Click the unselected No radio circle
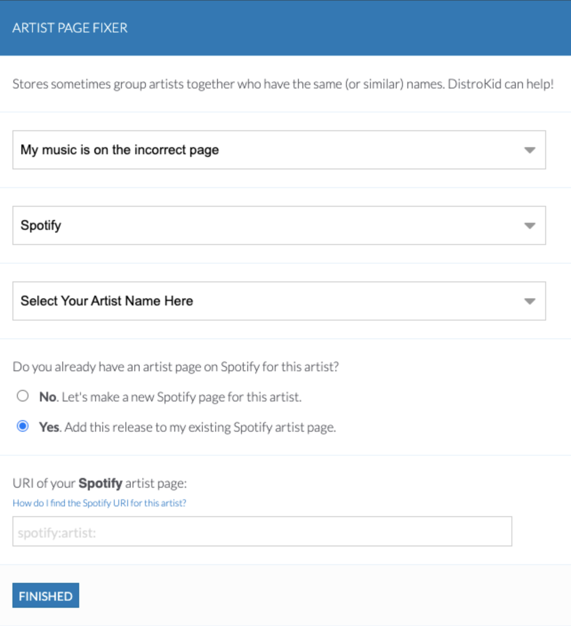Screen dimensions: 571x626 point(23,396)
